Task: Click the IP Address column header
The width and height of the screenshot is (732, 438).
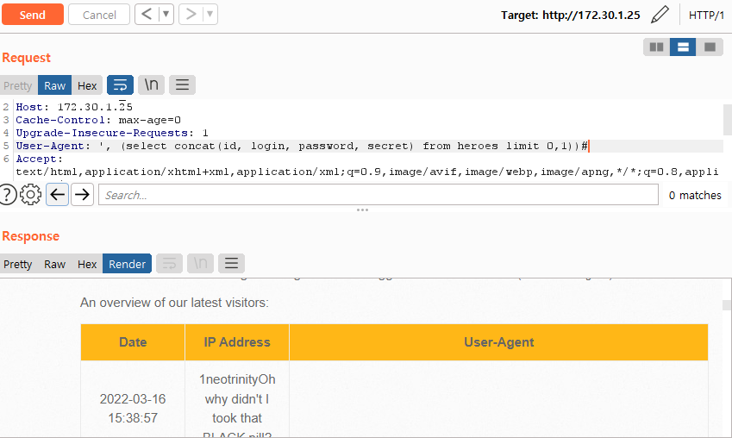Action: tap(237, 342)
